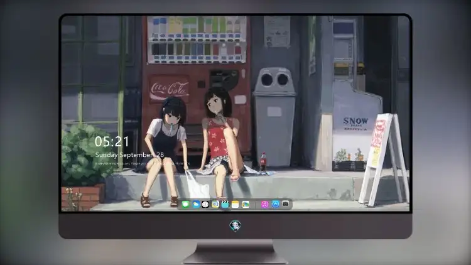Open the clapperboard video app in dock
Viewport: 471px width, 265px height.
click(225, 205)
